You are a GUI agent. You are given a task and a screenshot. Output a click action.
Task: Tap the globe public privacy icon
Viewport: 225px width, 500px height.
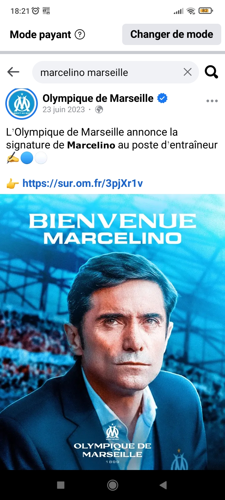click(99, 110)
